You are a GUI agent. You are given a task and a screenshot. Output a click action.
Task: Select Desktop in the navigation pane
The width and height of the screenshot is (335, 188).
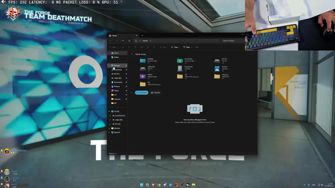coord(118,66)
